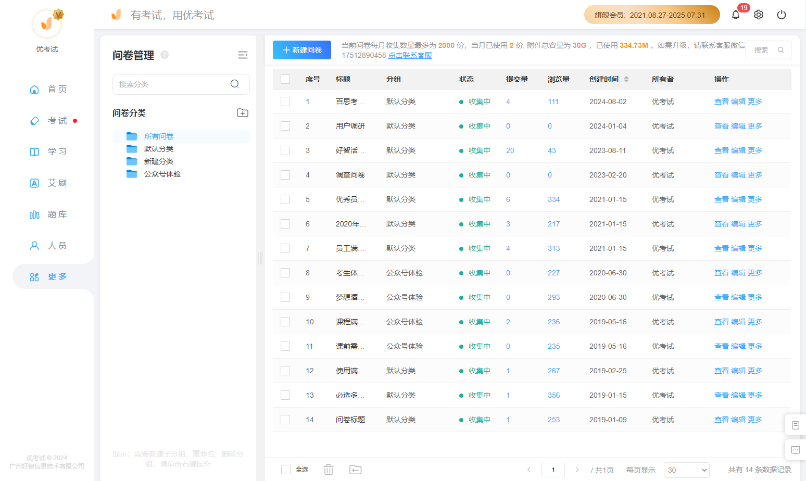Open 考试 in the sidebar
Image resolution: width=806 pixels, height=481 pixels.
click(x=48, y=120)
